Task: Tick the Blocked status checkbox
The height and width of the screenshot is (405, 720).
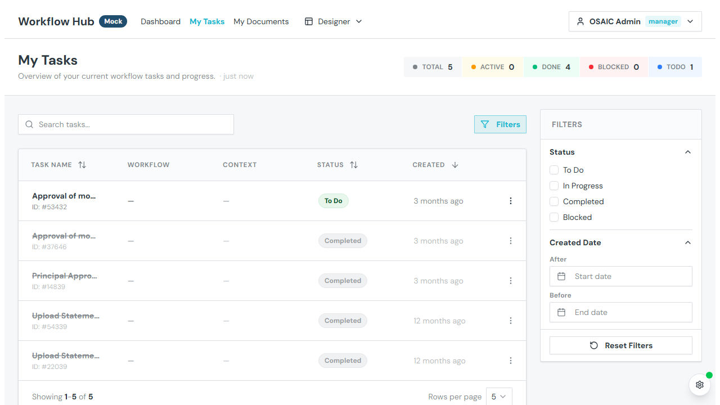Action: coord(554,217)
